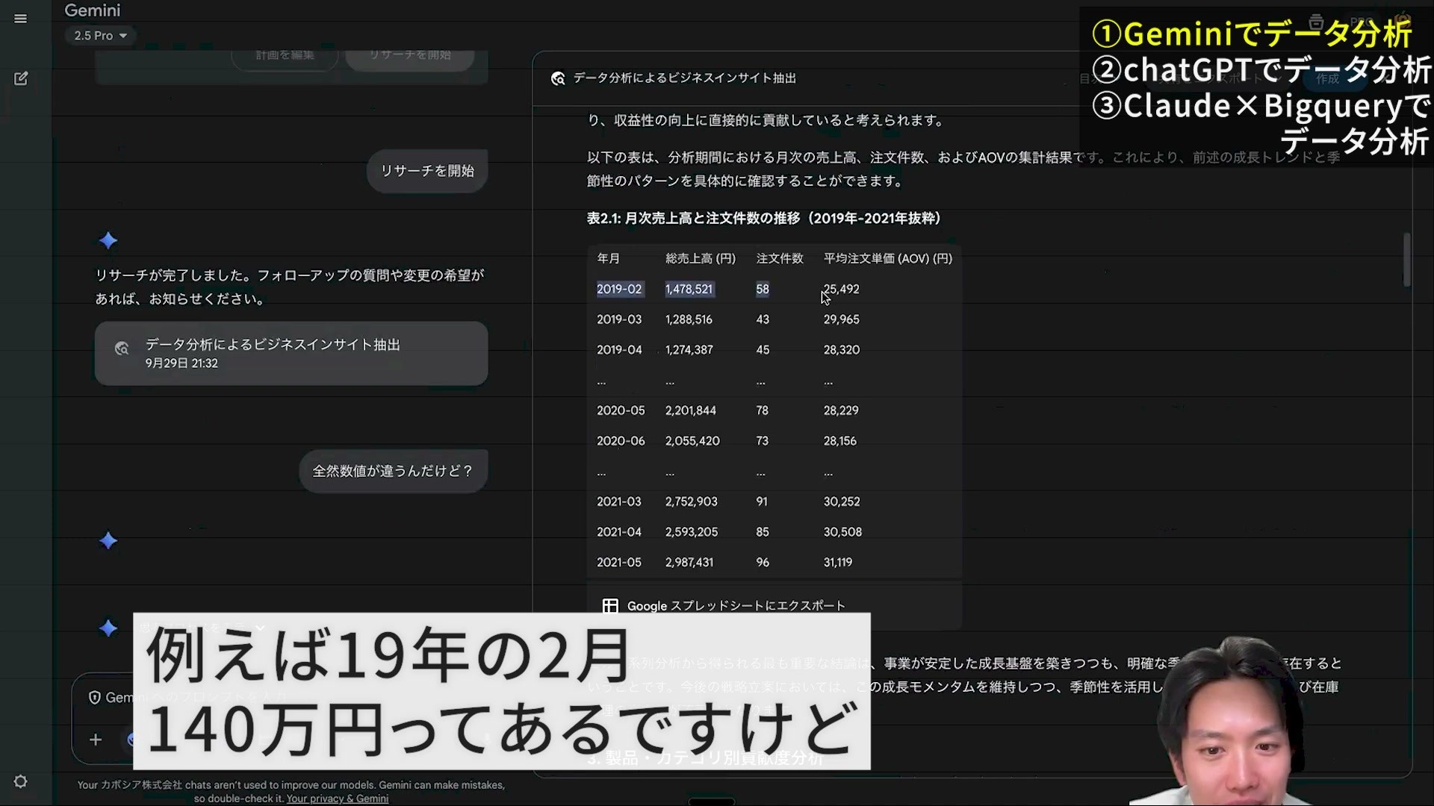Screen dimensions: 1434x806
Task: Click the research icon in report header
Action: 558,78
